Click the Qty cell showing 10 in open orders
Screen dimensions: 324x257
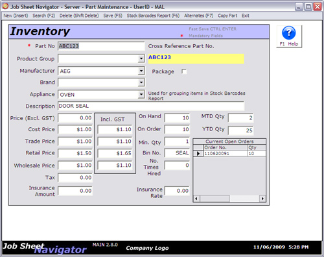point(257,153)
